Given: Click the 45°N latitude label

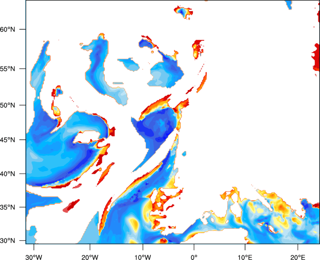Looking at the screenshot, I should click(8, 140).
